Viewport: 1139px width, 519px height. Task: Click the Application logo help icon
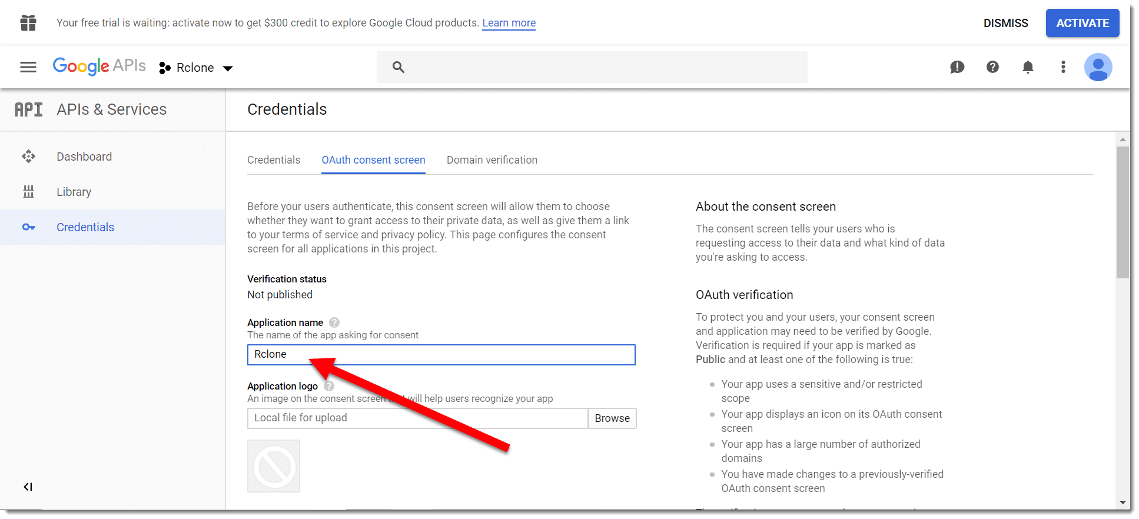pos(329,386)
